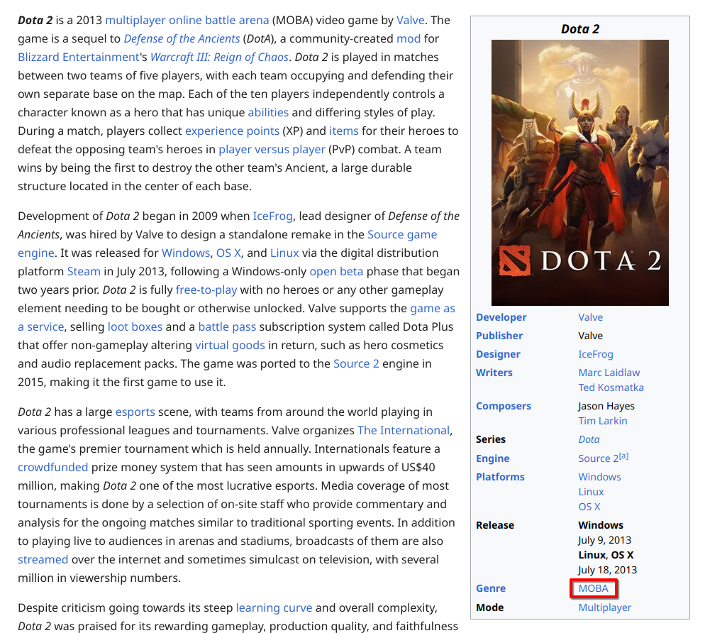
Task: Open IceFrog link in infobox
Action: (x=596, y=354)
